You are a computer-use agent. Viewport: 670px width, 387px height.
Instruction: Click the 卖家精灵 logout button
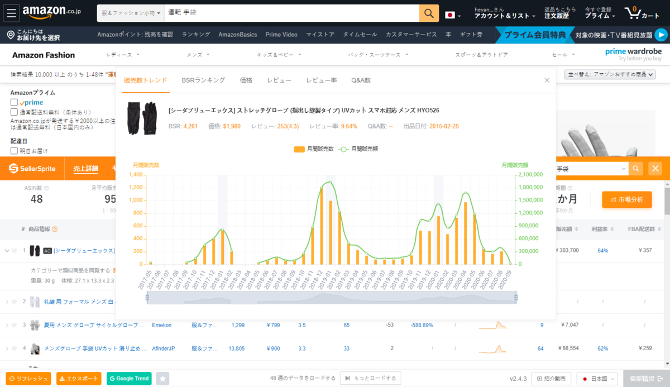click(x=646, y=379)
